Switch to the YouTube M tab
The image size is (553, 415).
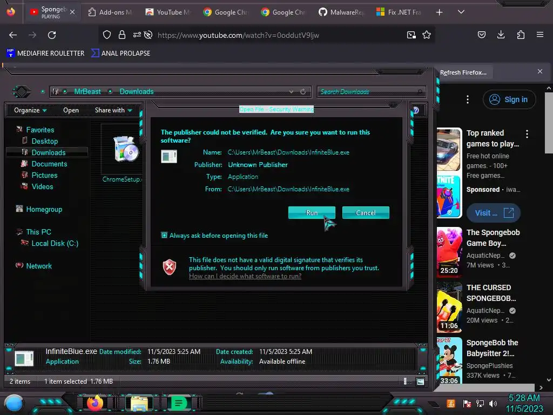(168, 12)
